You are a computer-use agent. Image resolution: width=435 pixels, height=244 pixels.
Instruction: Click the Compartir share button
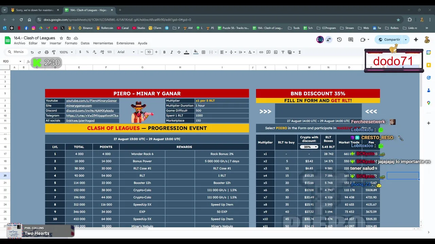tap(389, 40)
